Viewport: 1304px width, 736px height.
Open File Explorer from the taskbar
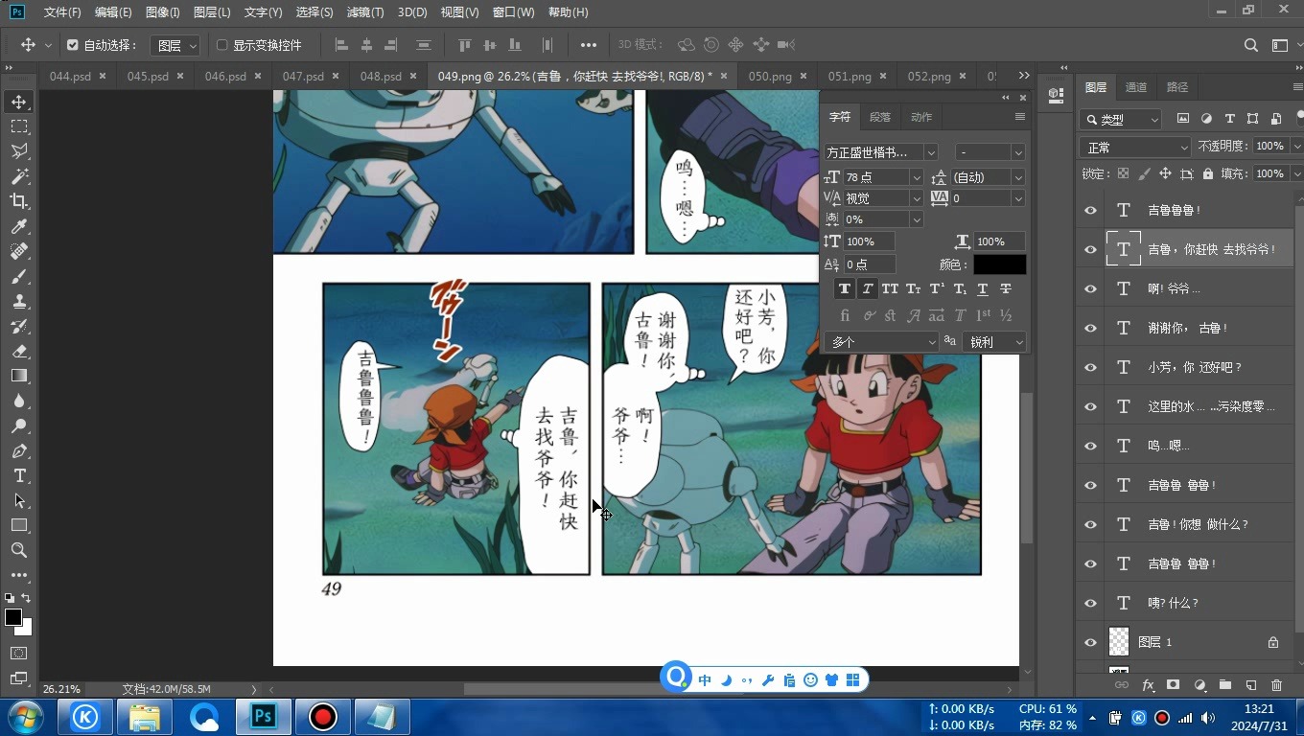[145, 717]
